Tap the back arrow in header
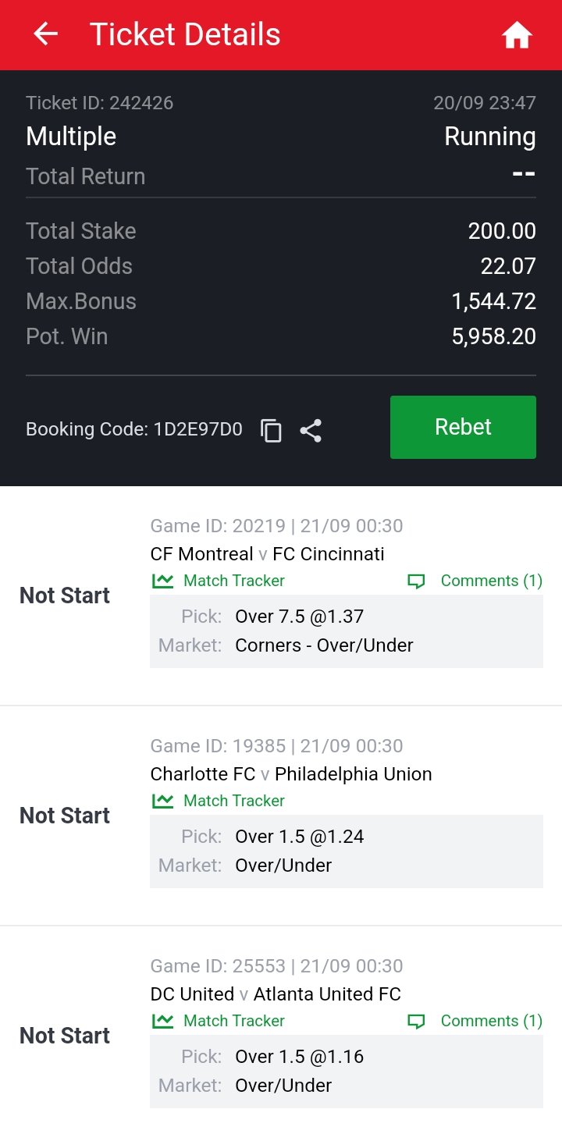The width and height of the screenshot is (562, 1141). (x=46, y=34)
